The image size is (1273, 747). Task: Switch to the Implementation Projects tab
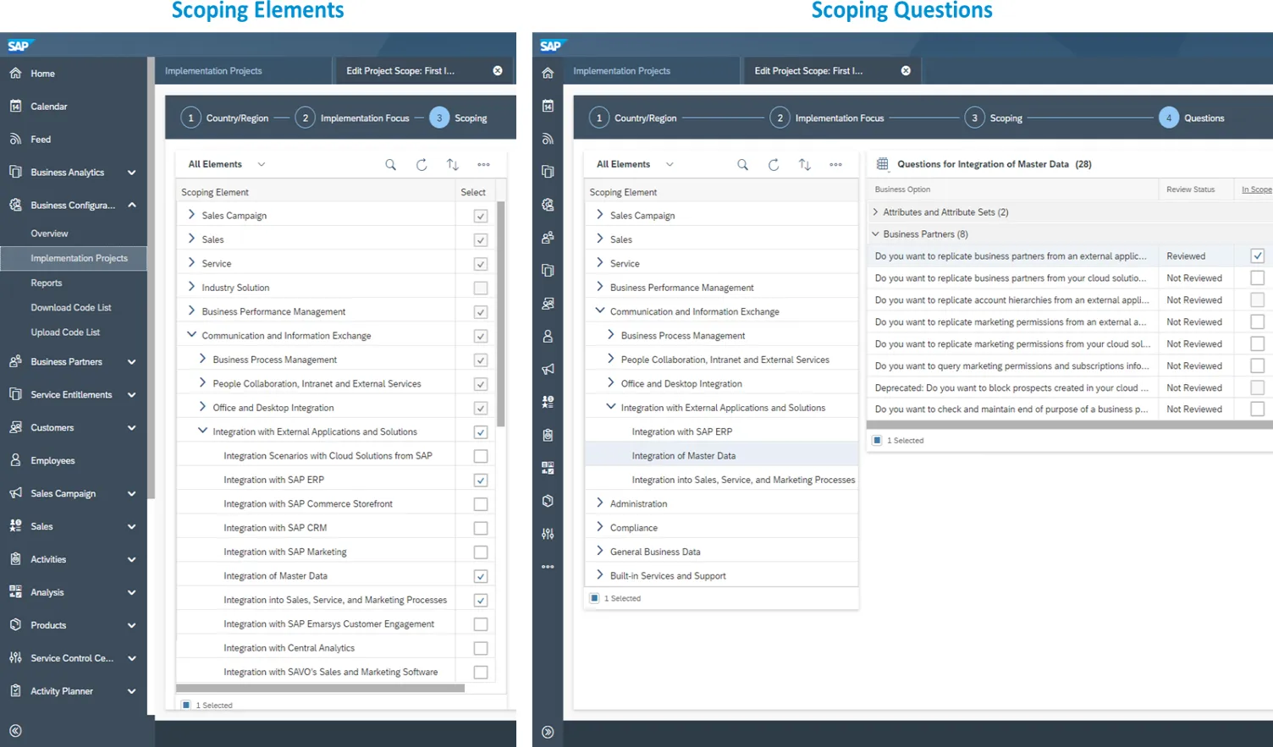click(x=213, y=71)
